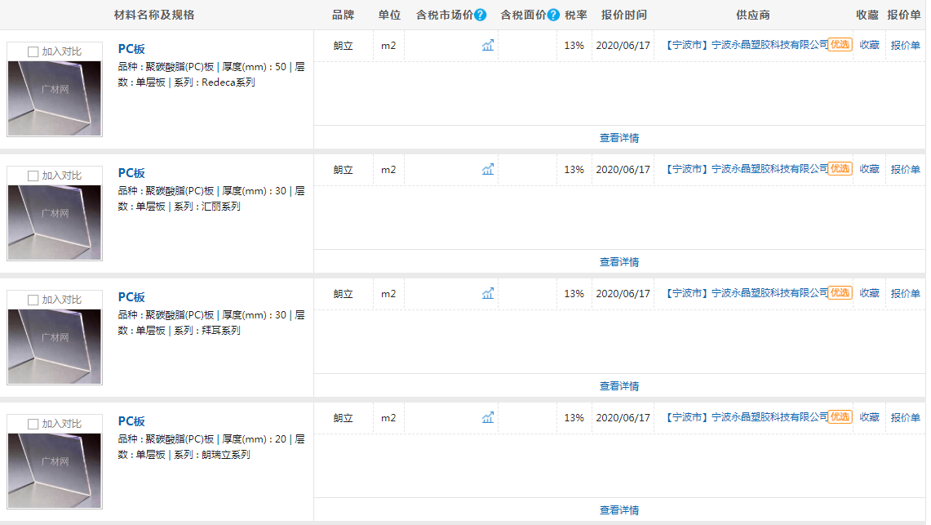The image size is (931, 525).
Task: Open PC板 title link for Redeca系列
Action: coord(131,49)
